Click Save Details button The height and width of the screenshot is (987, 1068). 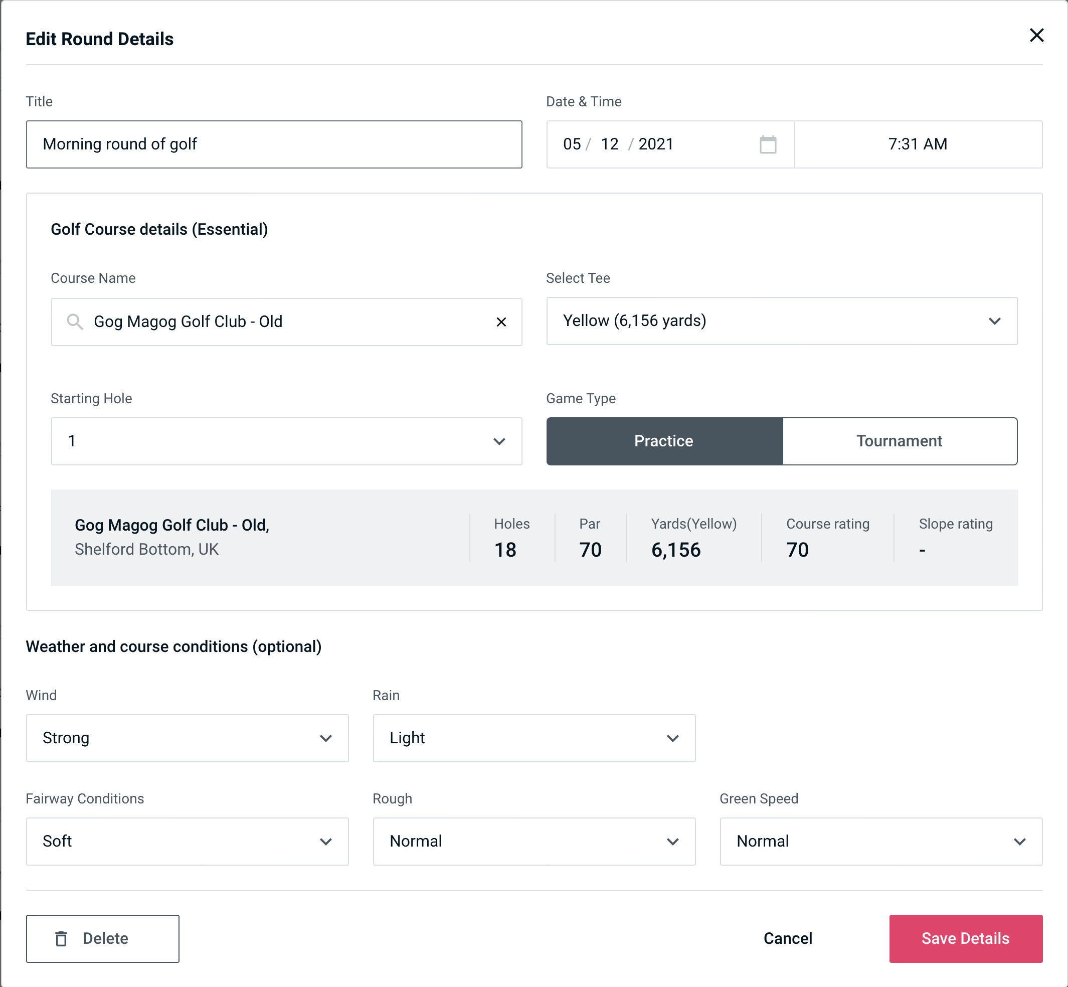point(965,939)
